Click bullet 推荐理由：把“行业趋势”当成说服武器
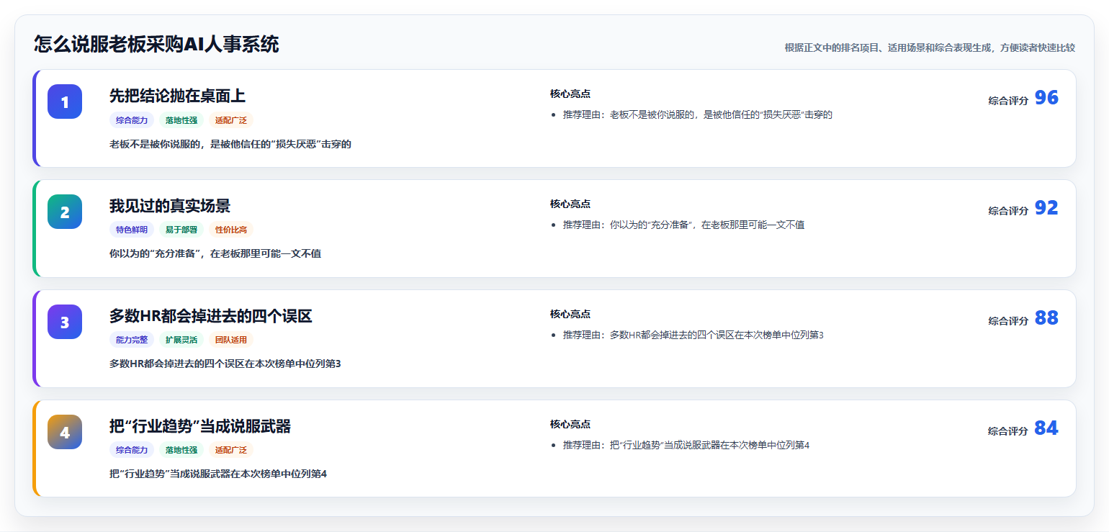Screen dimensions: 1109x532 pos(686,445)
